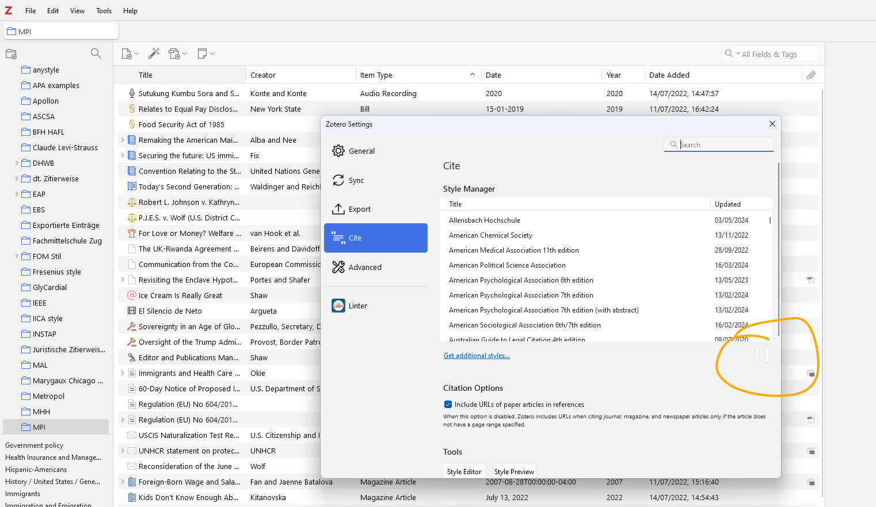Expand the dt. Zitierweise collection

point(17,178)
